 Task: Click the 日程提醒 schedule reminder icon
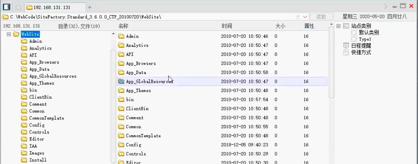(346, 46)
